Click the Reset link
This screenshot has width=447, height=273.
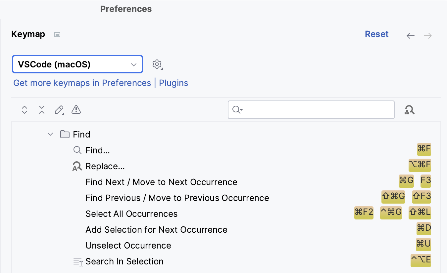[x=376, y=34]
